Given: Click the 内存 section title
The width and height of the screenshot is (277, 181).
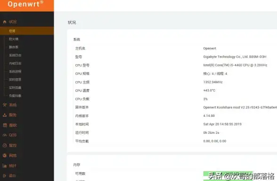Looking at the screenshot, I should click(x=77, y=165).
